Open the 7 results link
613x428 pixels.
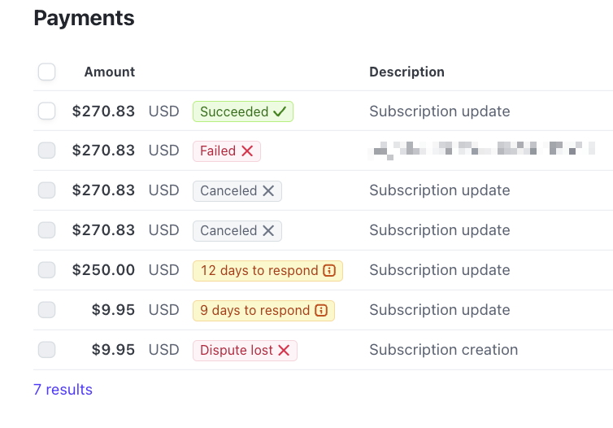pos(63,390)
